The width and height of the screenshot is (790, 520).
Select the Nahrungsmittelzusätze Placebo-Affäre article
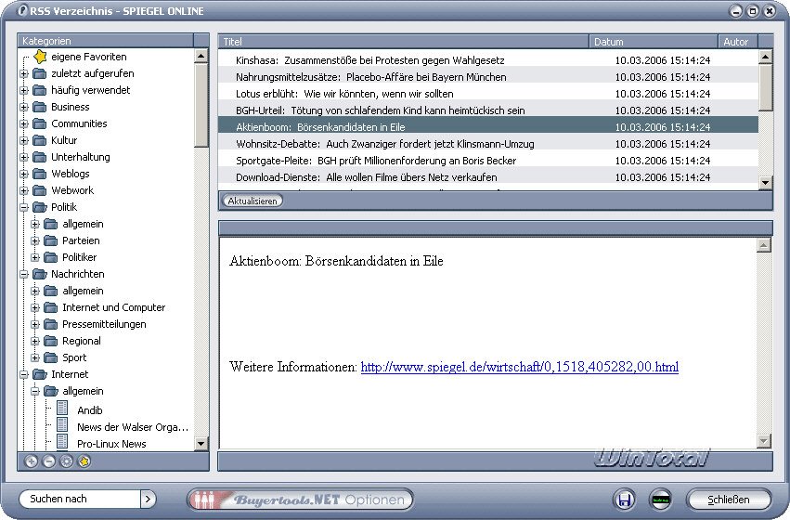(x=488, y=77)
